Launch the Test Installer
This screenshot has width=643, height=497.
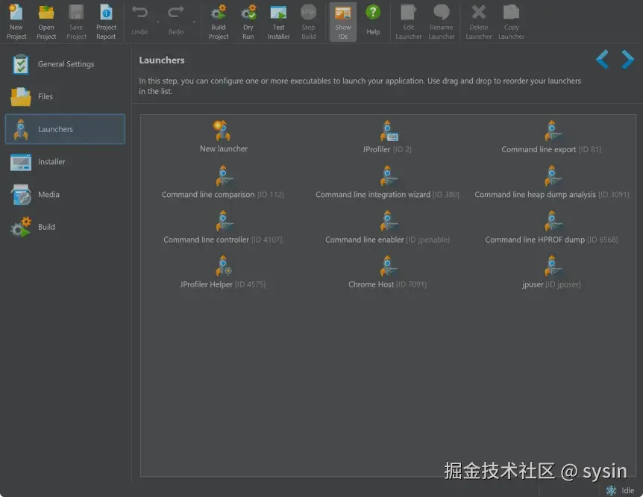coord(278,21)
